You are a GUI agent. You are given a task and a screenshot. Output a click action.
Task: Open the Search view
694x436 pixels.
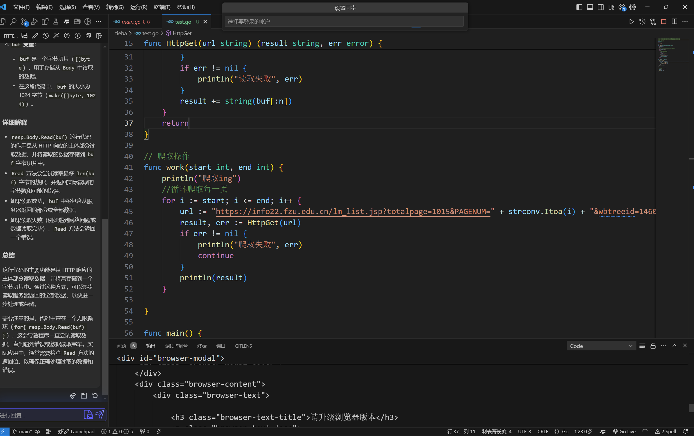(x=13, y=22)
